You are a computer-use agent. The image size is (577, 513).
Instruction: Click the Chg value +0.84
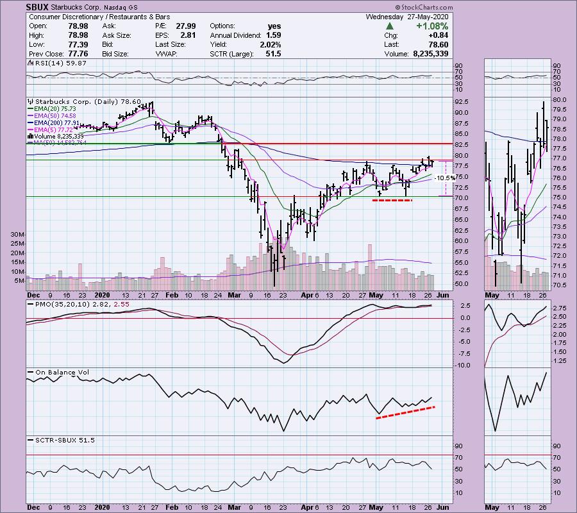coord(439,35)
